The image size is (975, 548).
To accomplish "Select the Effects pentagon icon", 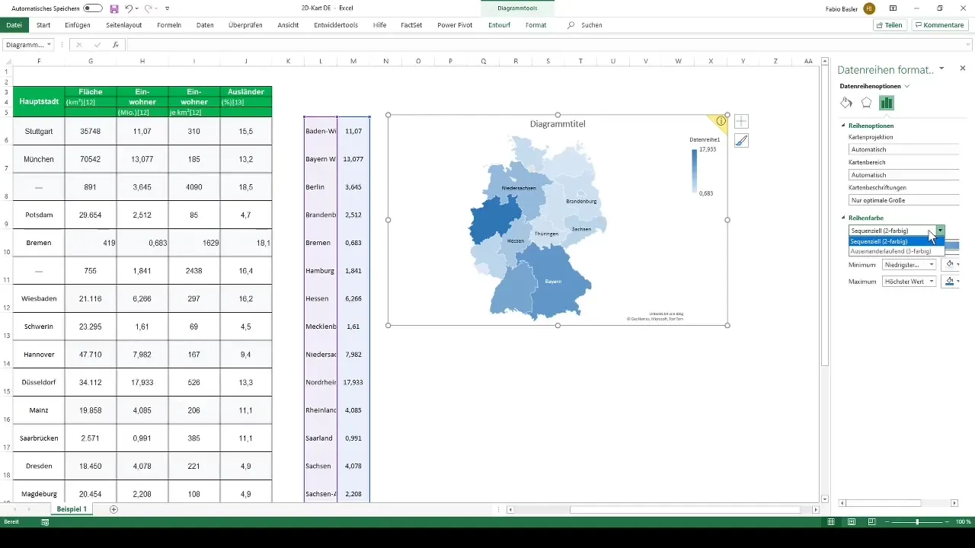I will [866, 103].
